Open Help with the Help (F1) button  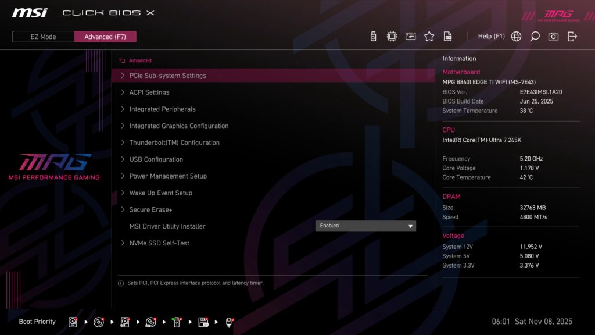click(491, 36)
